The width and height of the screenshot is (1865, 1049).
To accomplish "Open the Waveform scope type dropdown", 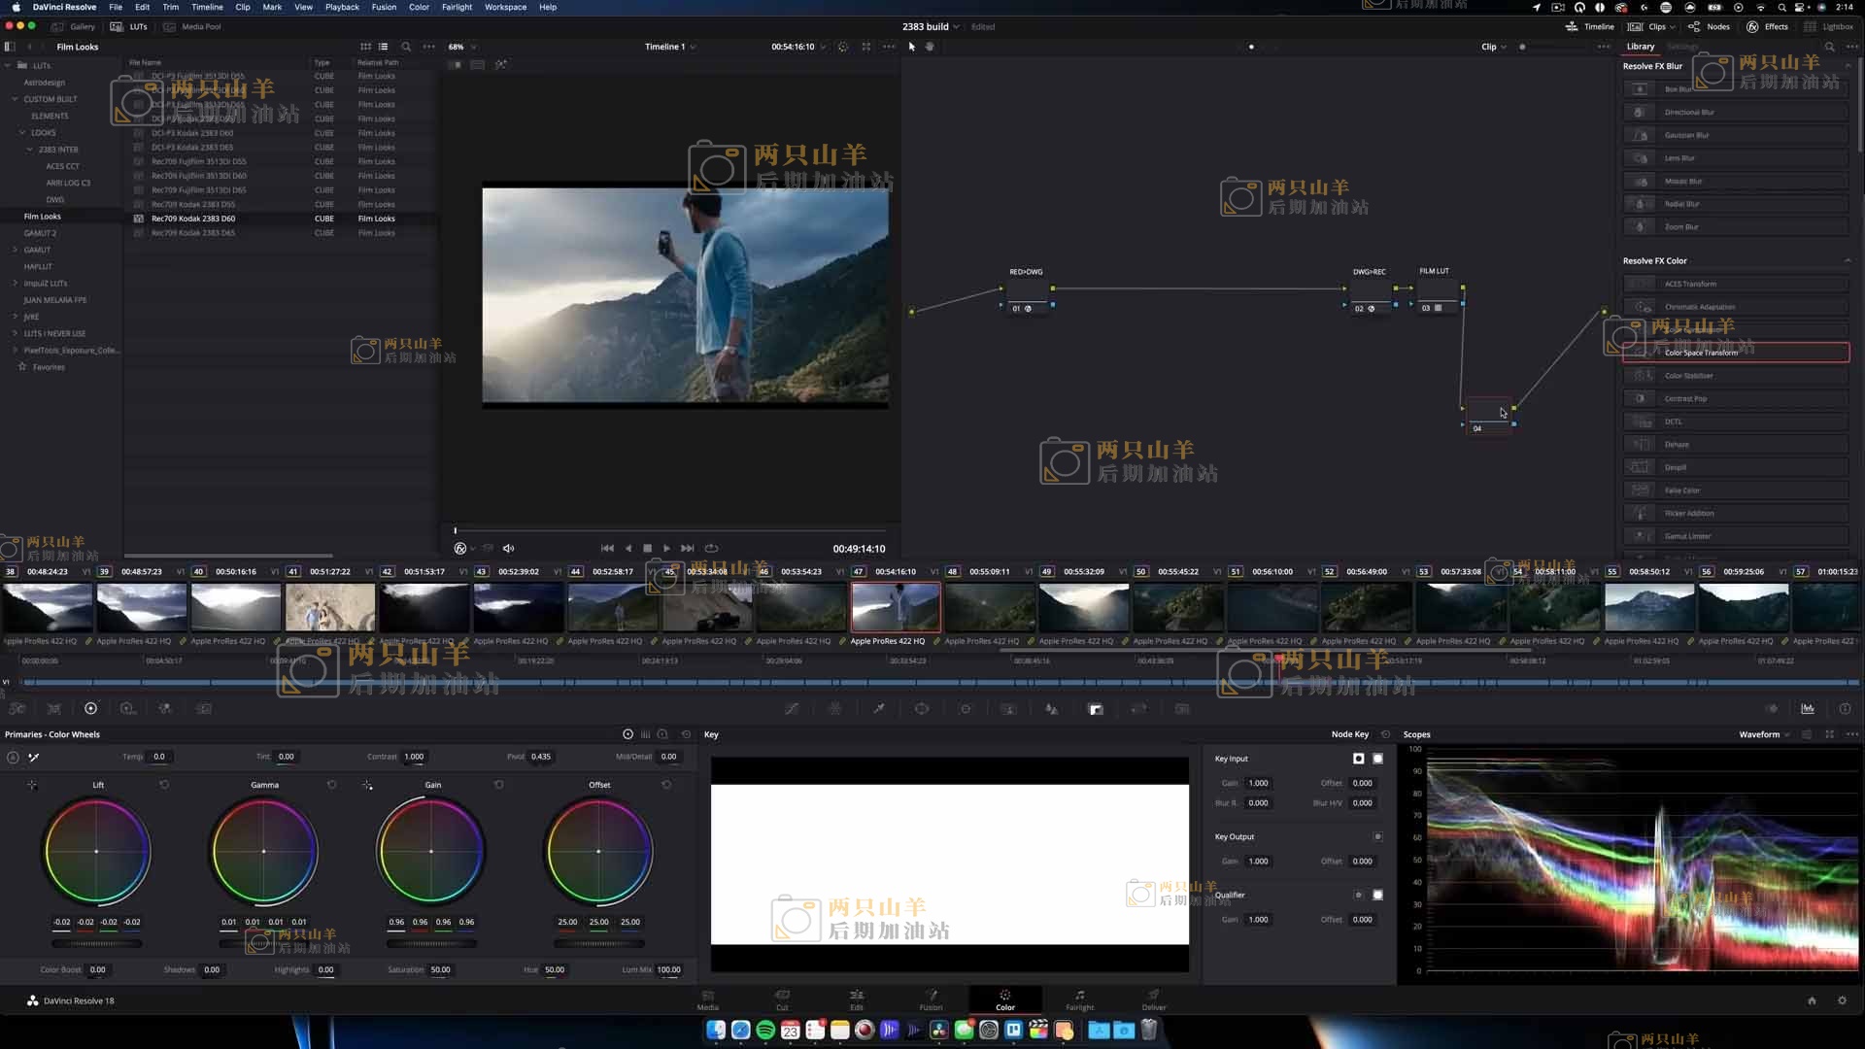I will [x=1765, y=735].
